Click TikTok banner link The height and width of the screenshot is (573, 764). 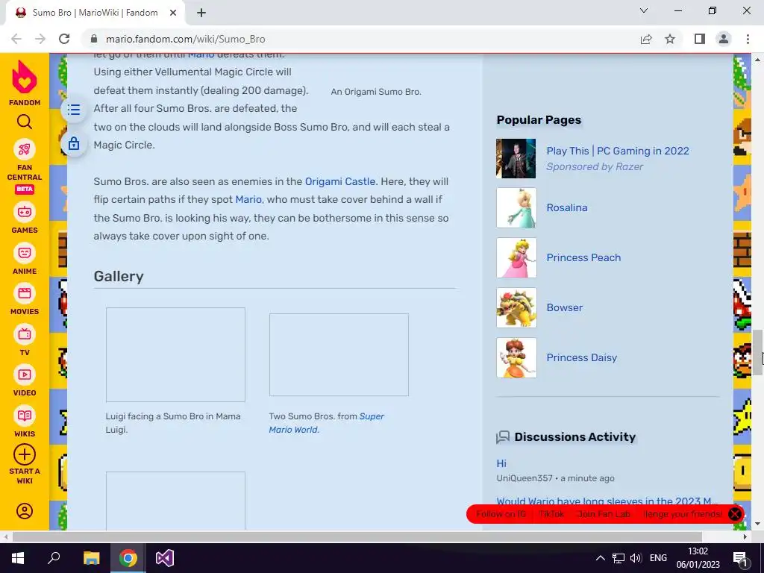point(551,514)
